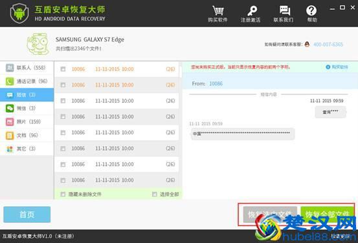This screenshot has height=243, width=358.
Task: Click the message icon in 短信 tab
Action: [x=10, y=95]
